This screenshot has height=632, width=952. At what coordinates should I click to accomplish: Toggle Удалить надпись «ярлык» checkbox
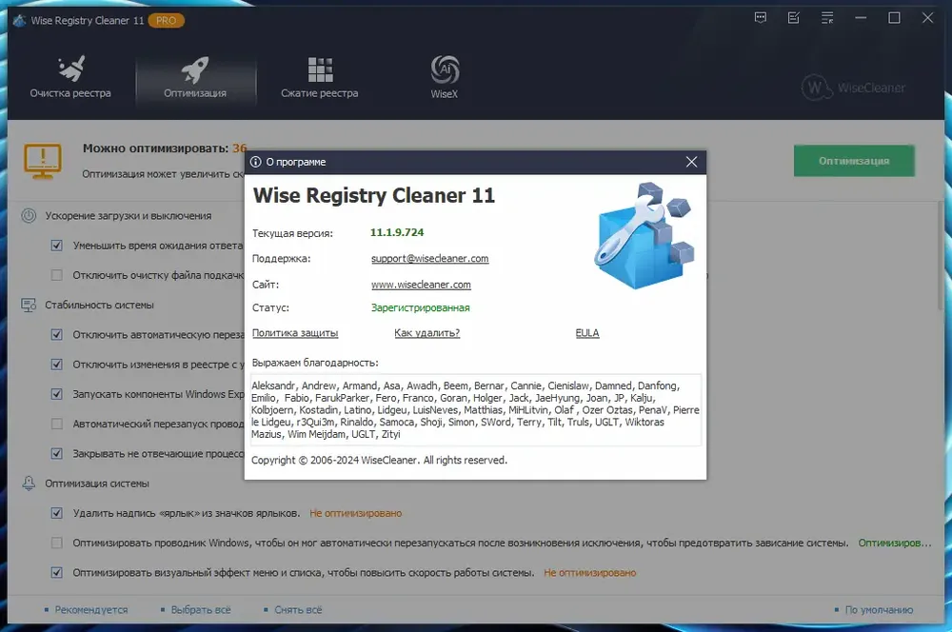point(56,513)
